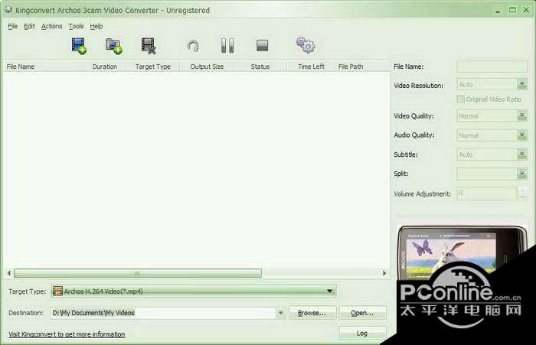
Task: Click the Add Folder toolbar icon
Action: (x=114, y=46)
